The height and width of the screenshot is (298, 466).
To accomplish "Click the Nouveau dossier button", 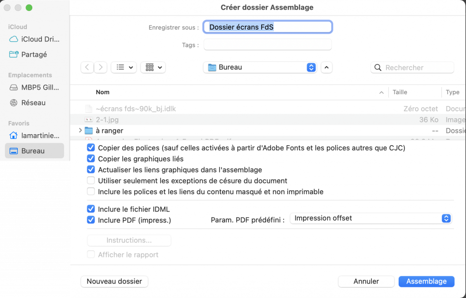I will coord(114,281).
